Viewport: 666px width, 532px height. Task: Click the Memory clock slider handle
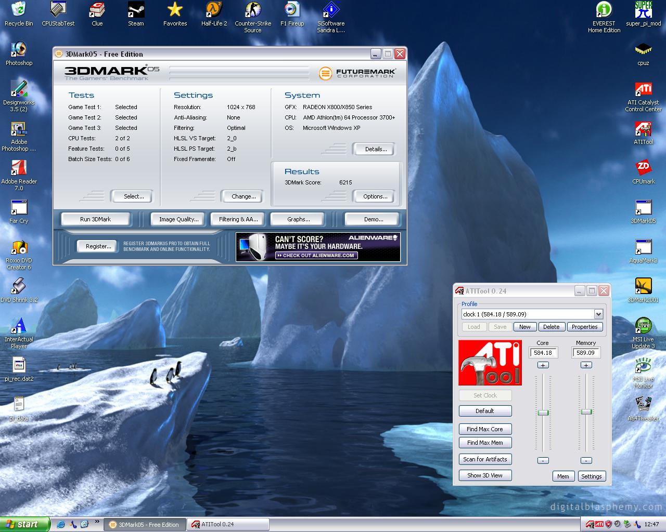[586, 412]
